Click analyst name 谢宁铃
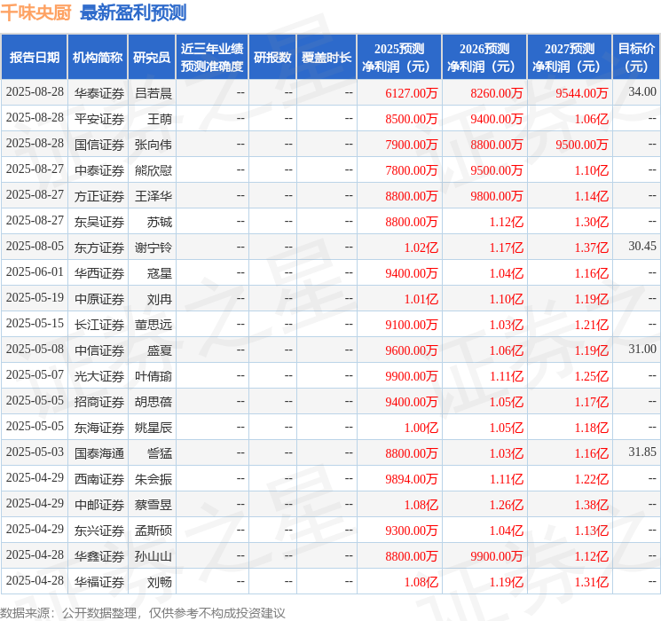Image resolution: width=661 pixels, height=621 pixels. click(153, 248)
